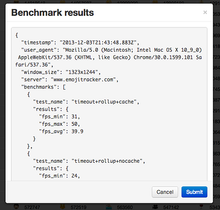Click the wine glass emoji at bottom right
Viewport: 220px width, 210px height.
pos(201,206)
